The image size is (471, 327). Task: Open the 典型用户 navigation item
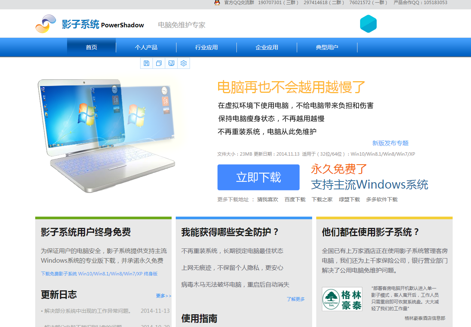(327, 47)
